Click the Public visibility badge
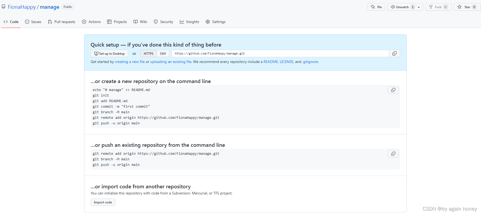Image resolution: width=481 pixels, height=214 pixels. pos(68,7)
